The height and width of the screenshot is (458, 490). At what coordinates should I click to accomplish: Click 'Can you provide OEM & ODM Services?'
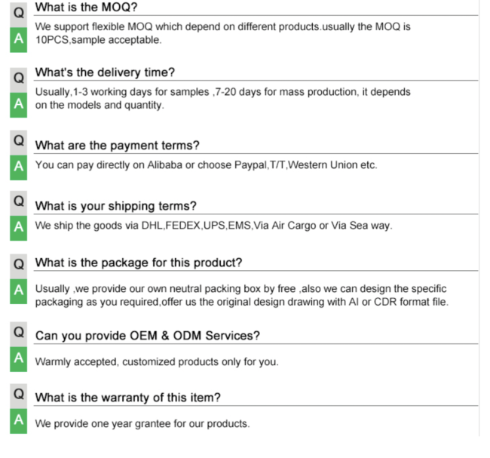point(148,336)
